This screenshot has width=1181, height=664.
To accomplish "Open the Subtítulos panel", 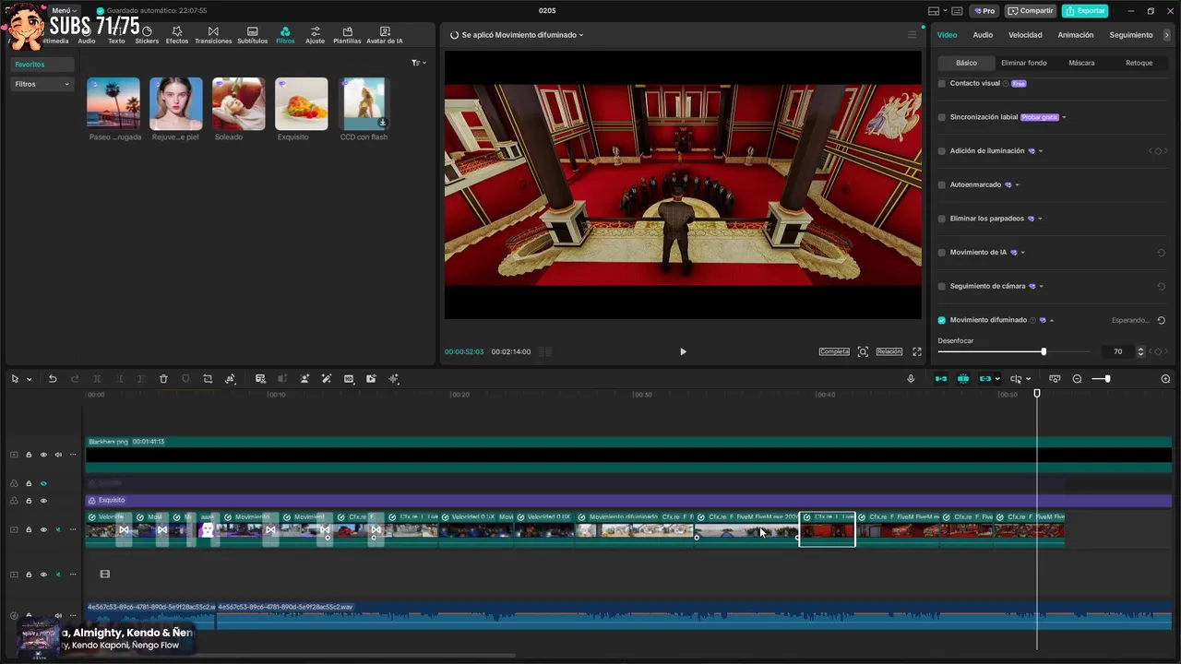I will click(253, 35).
